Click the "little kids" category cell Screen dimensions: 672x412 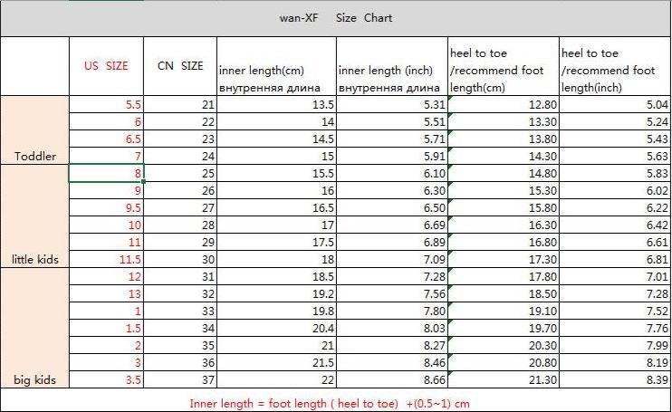(x=35, y=259)
